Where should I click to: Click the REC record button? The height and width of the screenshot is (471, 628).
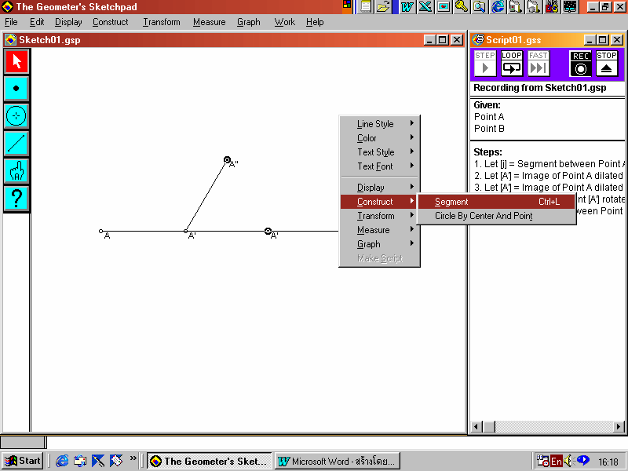tap(580, 64)
